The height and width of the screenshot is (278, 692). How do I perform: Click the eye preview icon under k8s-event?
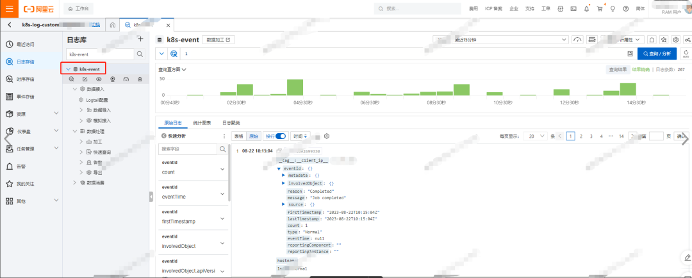pos(99,79)
